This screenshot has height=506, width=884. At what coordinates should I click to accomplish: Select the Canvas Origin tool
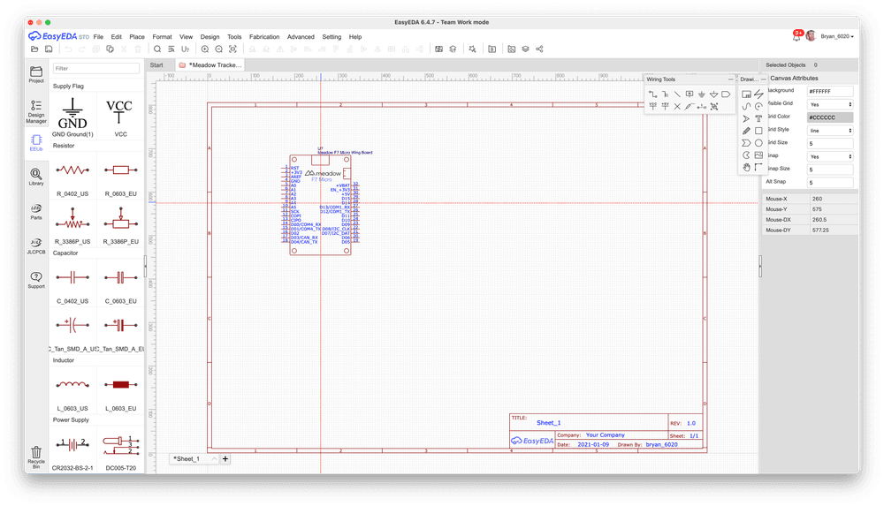pos(758,168)
